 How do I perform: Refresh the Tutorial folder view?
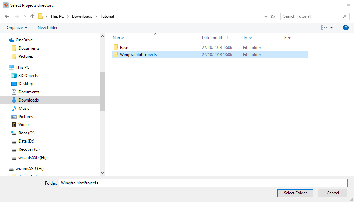(x=273, y=16)
